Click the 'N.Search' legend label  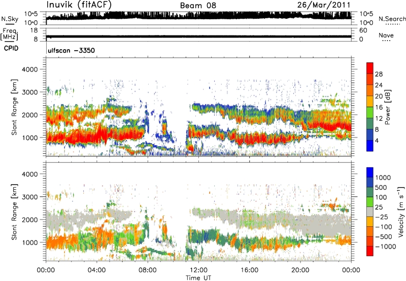pyautogui.click(x=392, y=19)
